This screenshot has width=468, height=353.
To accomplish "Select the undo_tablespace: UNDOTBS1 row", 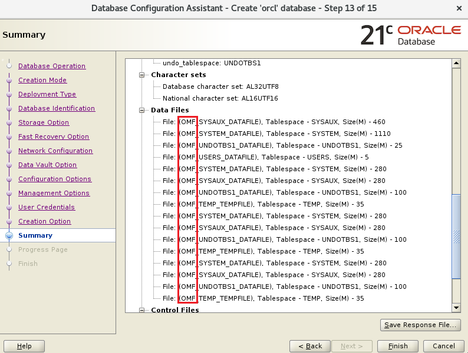I will point(212,63).
